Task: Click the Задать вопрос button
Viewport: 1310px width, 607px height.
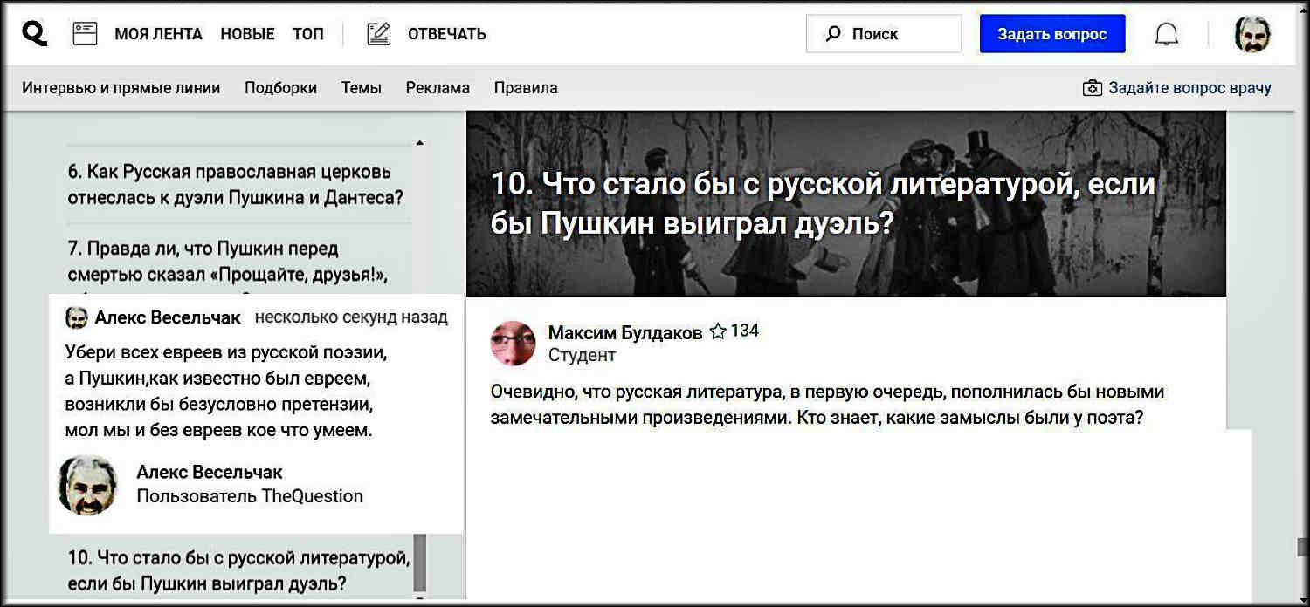Action: (1052, 34)
